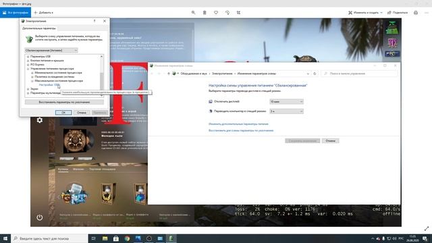432x243 pixels.
Task: Open network status tray icon
Action: [x=389, y=238]
